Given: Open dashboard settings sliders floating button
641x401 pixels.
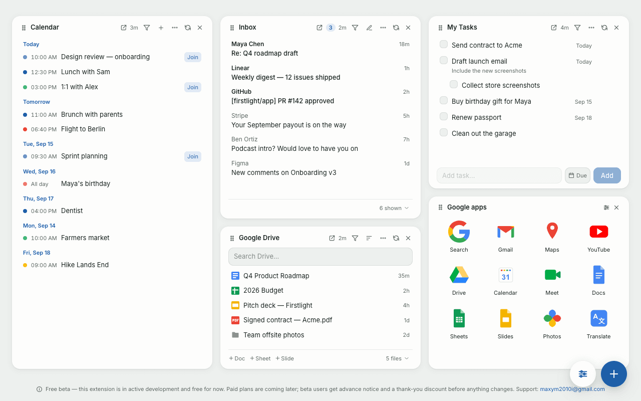Looking at the screenshot, I should (x=583, y=374).
